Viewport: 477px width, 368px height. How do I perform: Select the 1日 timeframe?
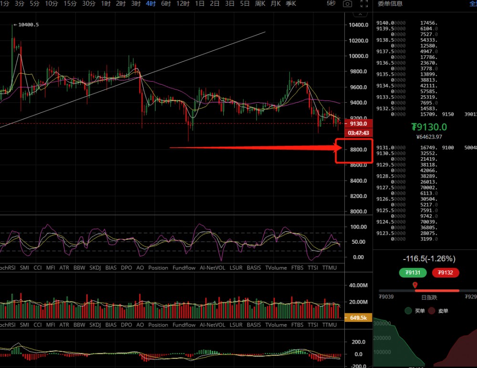pyautogui.click(x=200, y=3)
